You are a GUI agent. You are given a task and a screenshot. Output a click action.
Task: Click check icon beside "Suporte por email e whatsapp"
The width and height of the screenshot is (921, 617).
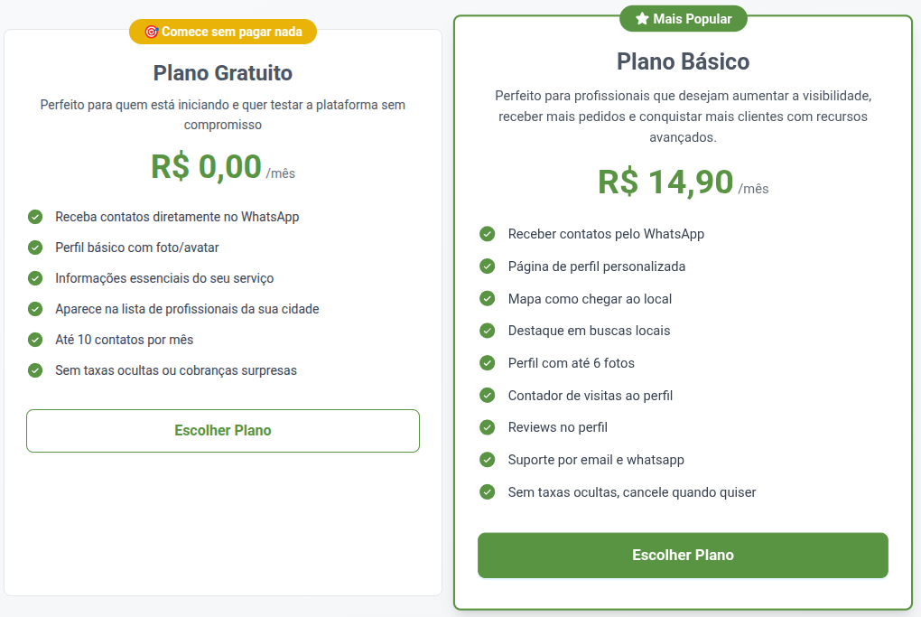(x=488, y=460)
